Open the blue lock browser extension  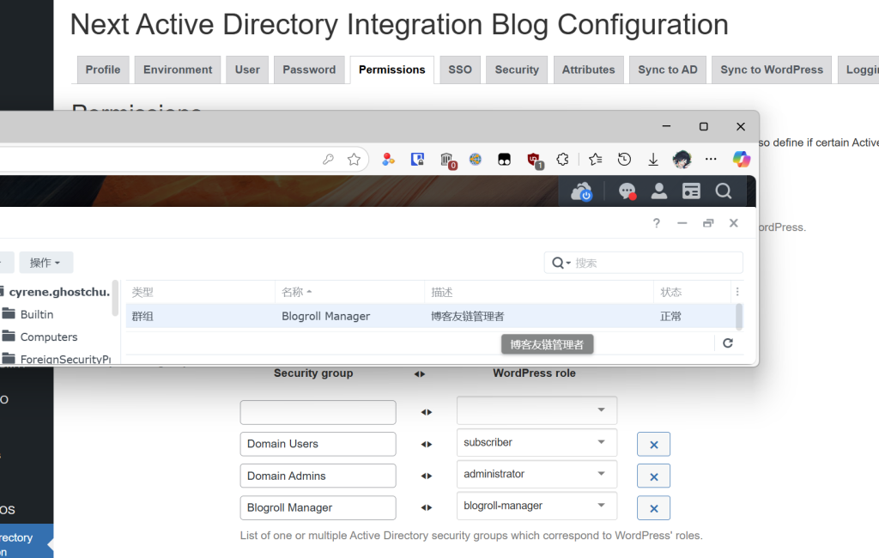tap(417, 160)
